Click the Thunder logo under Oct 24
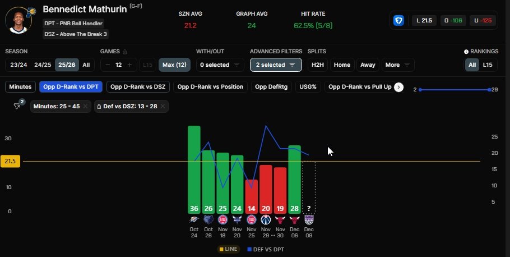The width and height of the screenshot is (510, 257). coord(194,219)
